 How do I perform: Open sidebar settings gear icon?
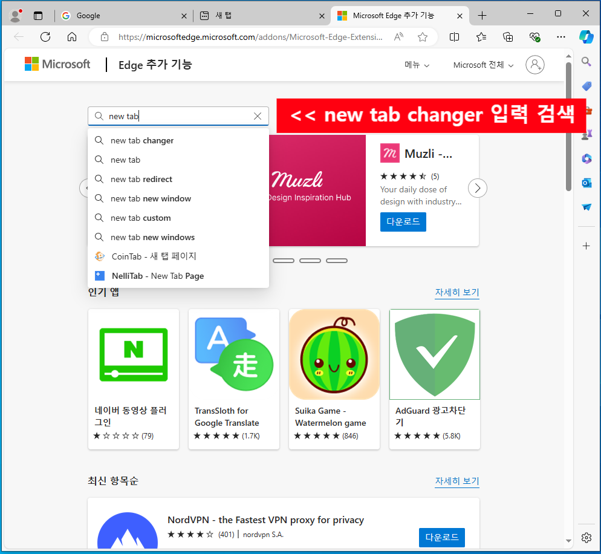click(586, 538)
